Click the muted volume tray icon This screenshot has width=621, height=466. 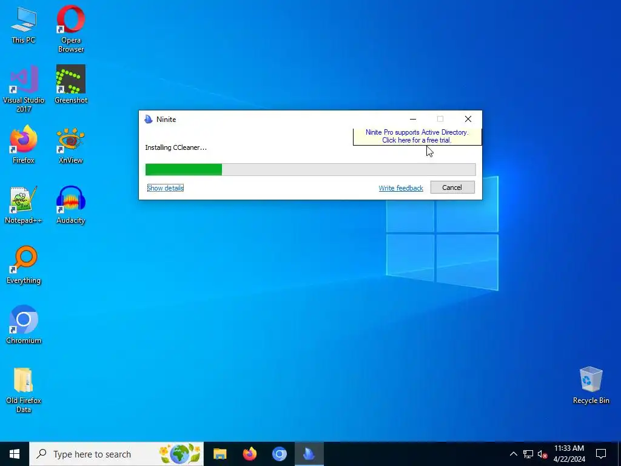point(542,454)
